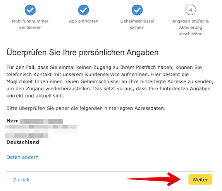Click the Bitte überprüfen Sie daher sentence
The height and width of the screenshot is (191, 222).
(x=86, y=108)
